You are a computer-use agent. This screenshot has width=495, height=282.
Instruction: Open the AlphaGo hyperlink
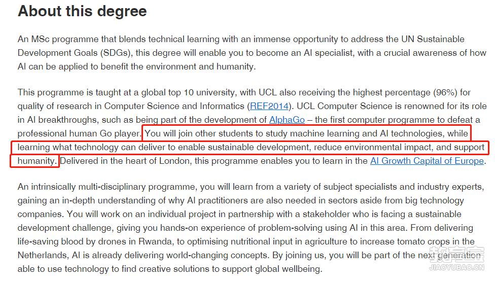(287, 120)
